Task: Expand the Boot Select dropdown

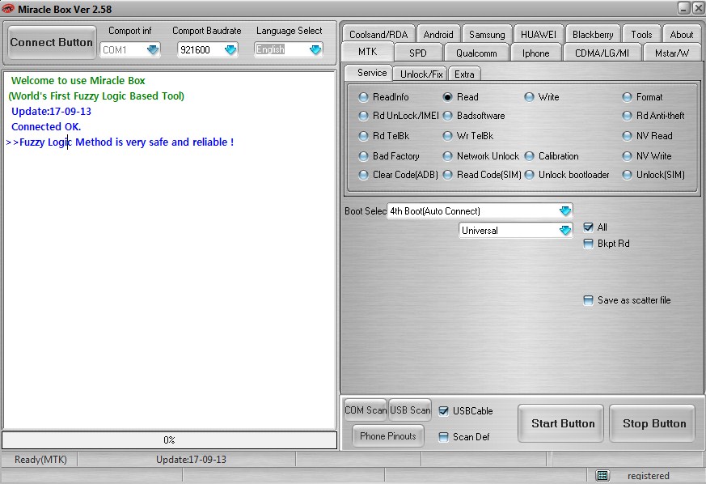Action: (564, 210)
